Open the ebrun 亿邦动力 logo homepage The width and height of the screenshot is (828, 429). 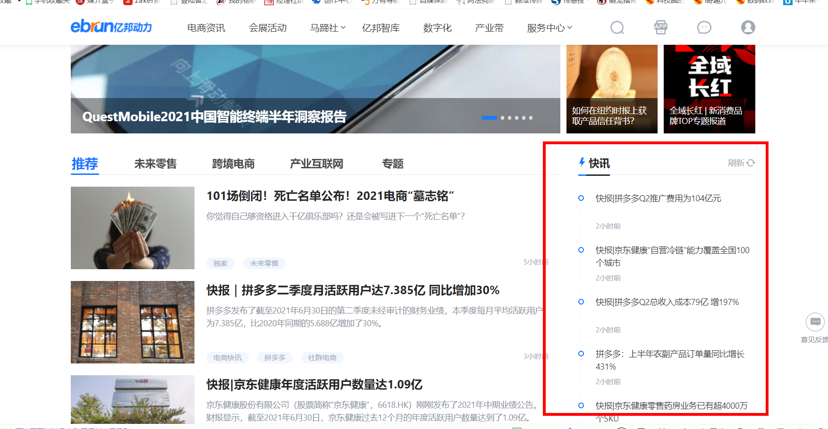coord(111,26)
